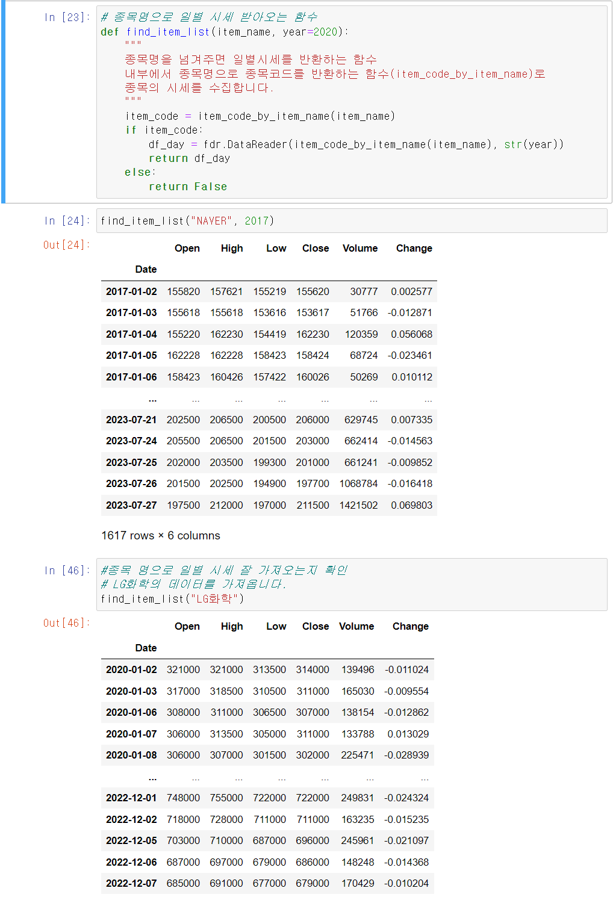Click the Volume column header in Out[24] table
Image resolution: width=616 pixels, height=903 pixels.
(x=360, y=248)
